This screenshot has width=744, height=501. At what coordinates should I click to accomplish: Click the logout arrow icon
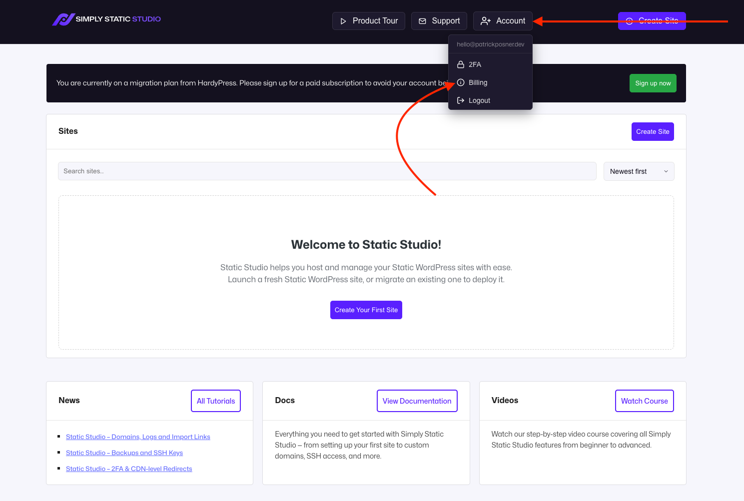461,100
